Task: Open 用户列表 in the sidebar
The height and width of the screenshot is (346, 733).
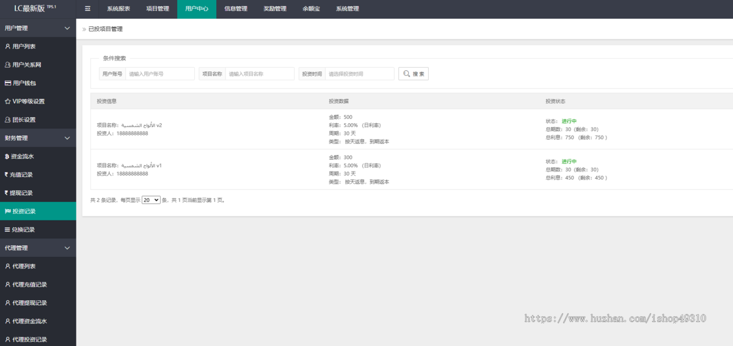Action: 38,46
